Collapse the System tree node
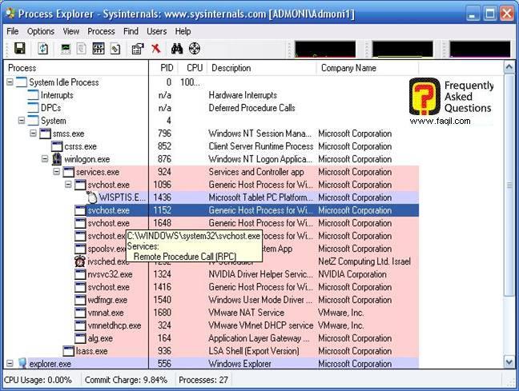 tap(22, 120)
